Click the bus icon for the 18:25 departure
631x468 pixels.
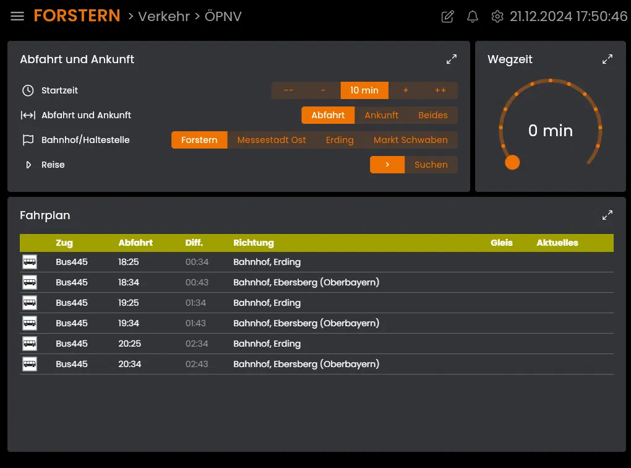click(29, 262)
